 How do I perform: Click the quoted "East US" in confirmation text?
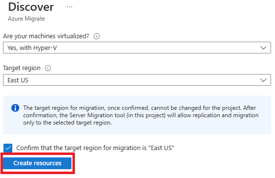click(161, 148)
